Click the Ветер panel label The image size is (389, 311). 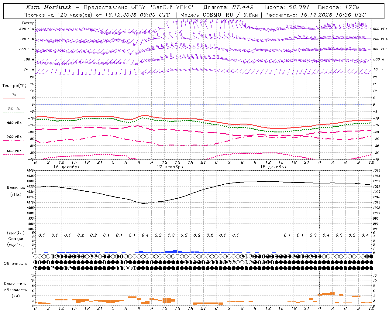pos(28,23)
